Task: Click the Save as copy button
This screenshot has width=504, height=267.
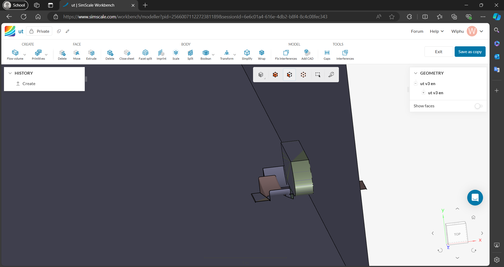Action: (x=470, y=52)
